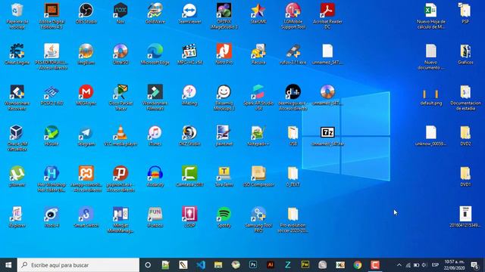Select the Camtasia desktop shortcut
The width and height of the screenshot is (485, 272).
point(189,176)
